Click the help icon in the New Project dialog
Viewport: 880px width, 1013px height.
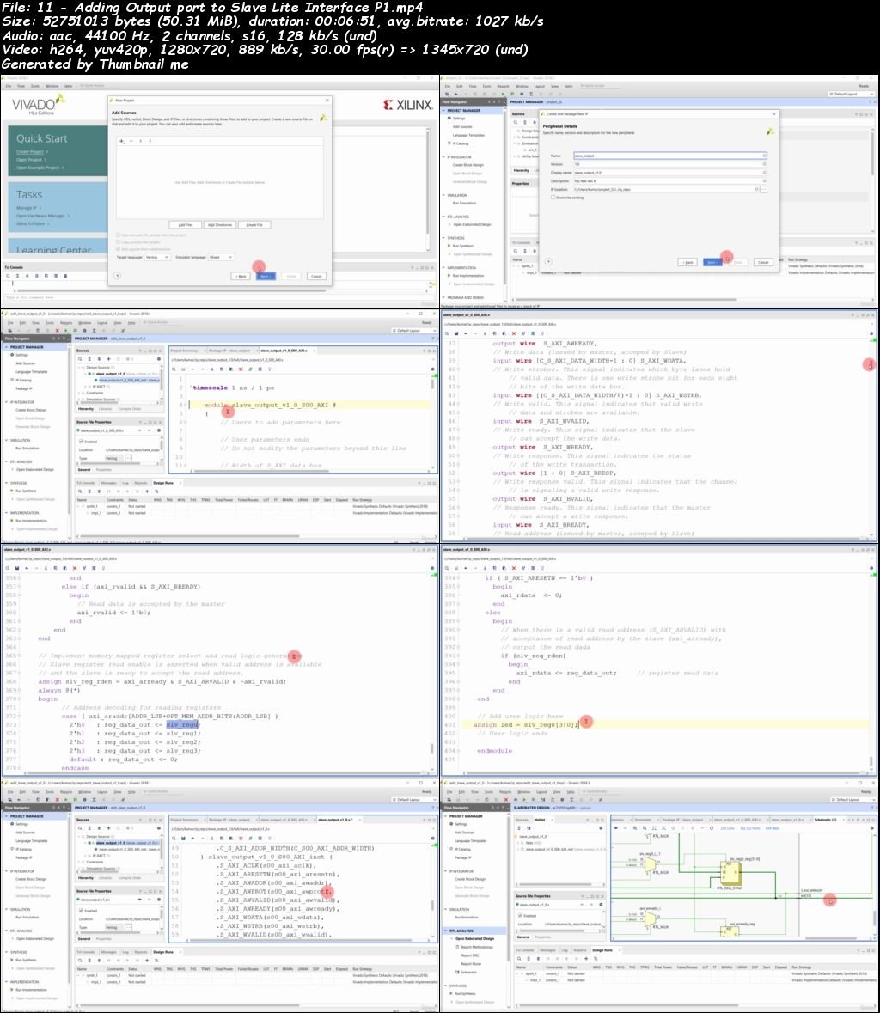pyautogui.click(x=117, y=275)
